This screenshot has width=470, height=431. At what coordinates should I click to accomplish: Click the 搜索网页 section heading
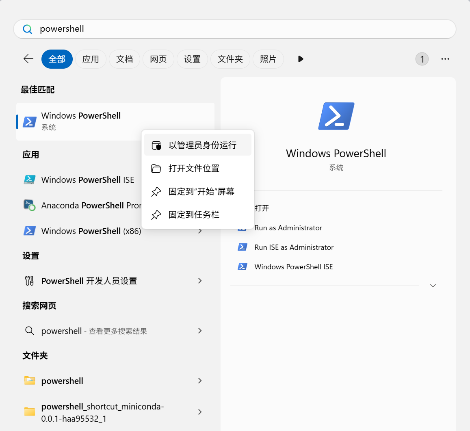[x=39, y=305]
